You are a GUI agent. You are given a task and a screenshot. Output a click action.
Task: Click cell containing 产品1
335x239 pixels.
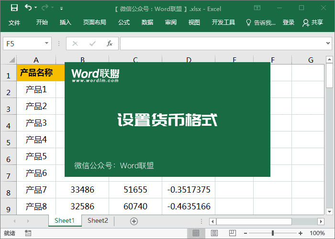click(x=36, y=89)
